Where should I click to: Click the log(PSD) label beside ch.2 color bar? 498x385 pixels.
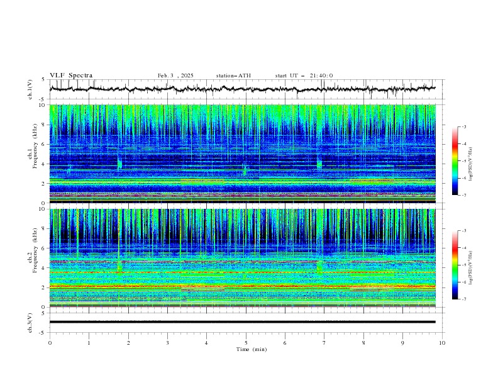[471, 267]
